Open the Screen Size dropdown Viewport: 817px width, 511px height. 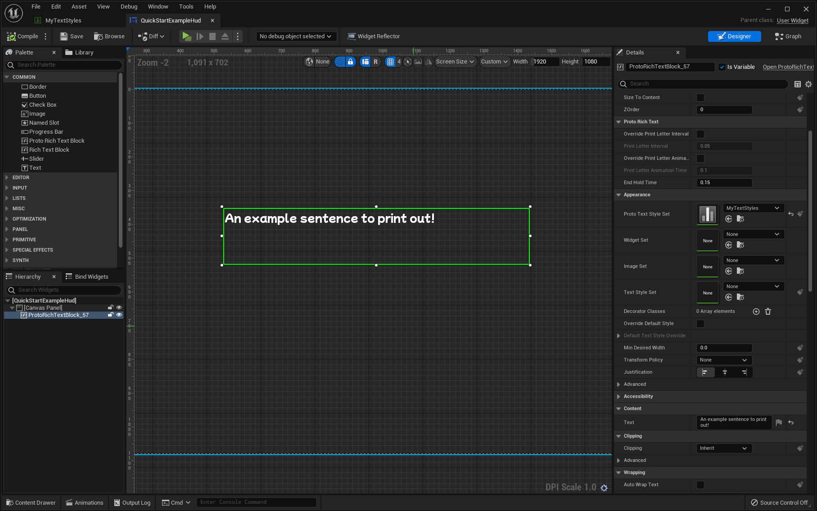click(x=455, y=62)
